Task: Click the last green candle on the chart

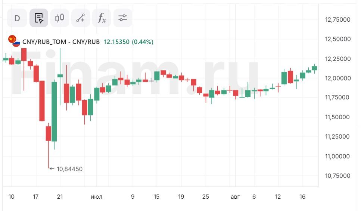Action: click(x=314, y=67)
